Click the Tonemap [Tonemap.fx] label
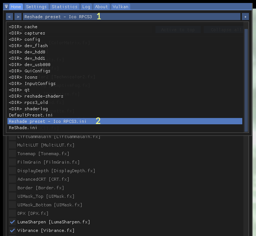The width and height of the screenshot is (256, 236). pyautogui.click(x=43, y=154)
